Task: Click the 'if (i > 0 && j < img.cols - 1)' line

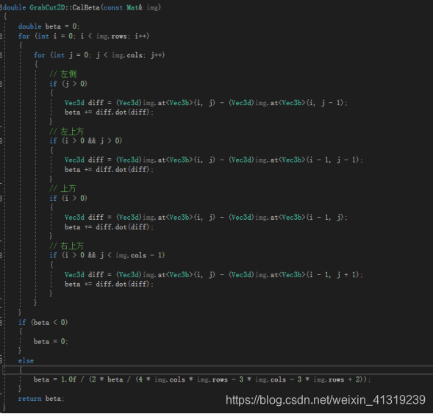Action: (107, 255)
